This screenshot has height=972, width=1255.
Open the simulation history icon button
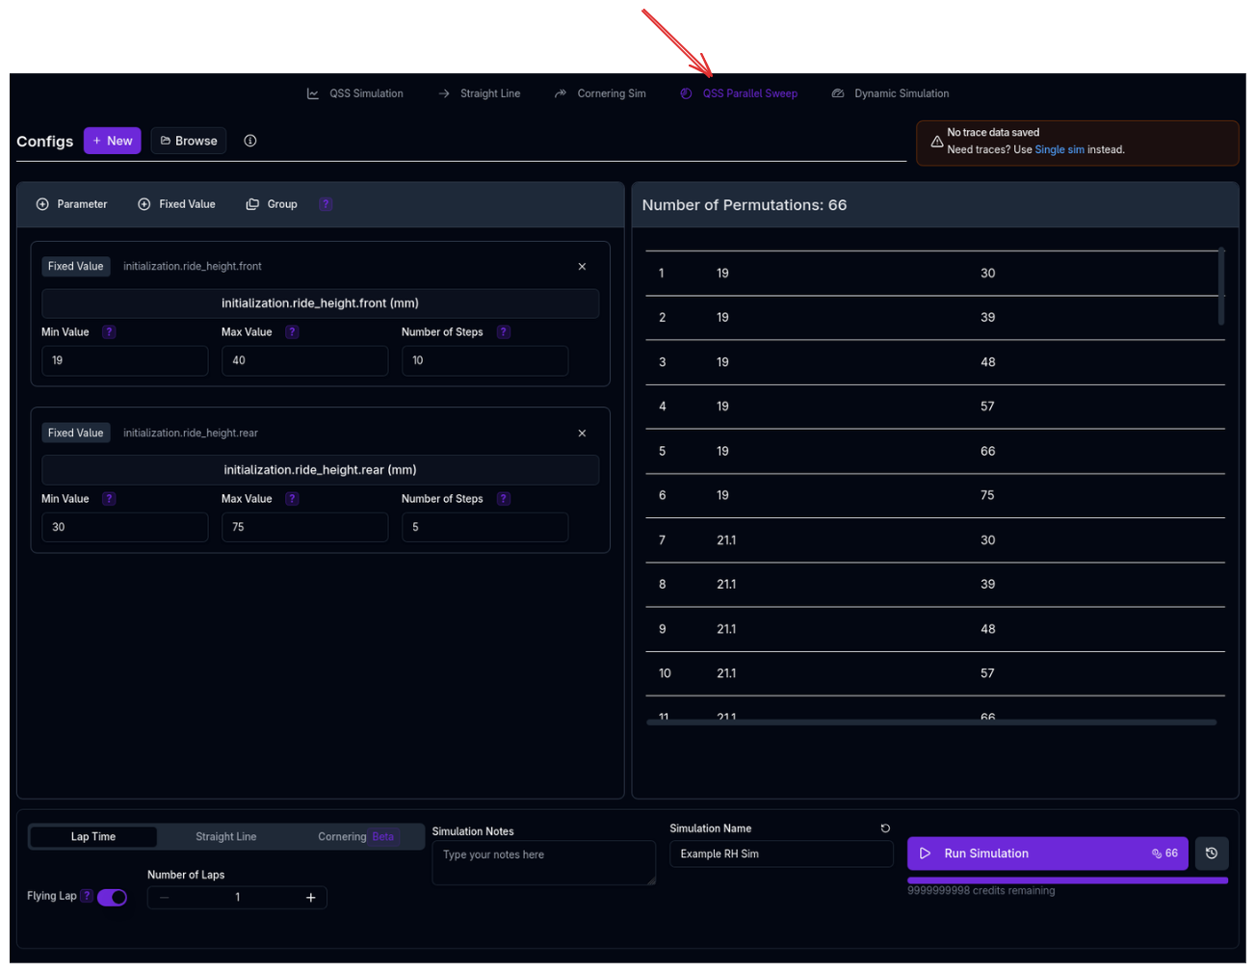(1212, 854)
